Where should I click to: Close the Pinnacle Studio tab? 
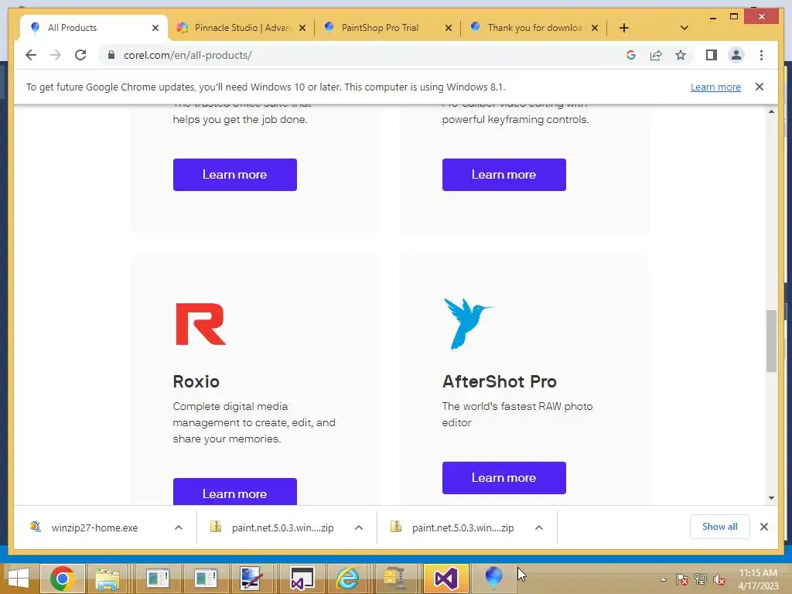coord(302,28)
